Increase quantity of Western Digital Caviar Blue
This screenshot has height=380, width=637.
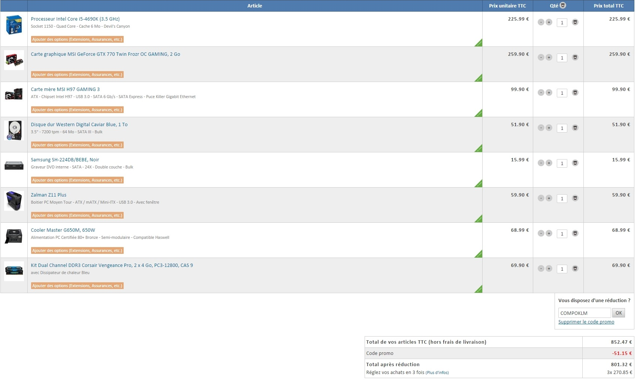pyautogui.click(x=549, y=128)
